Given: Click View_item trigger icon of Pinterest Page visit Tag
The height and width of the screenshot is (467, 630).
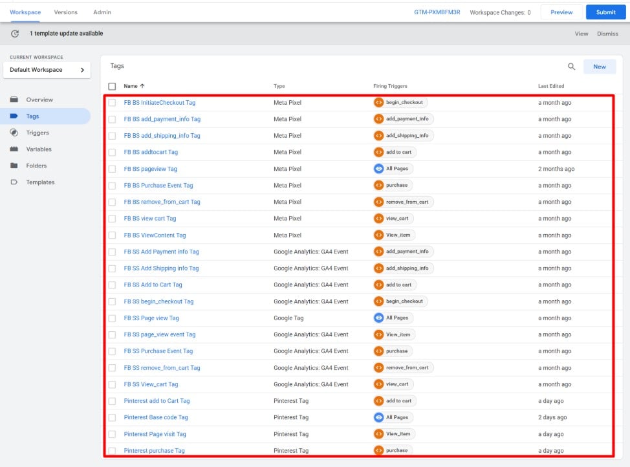Looking at the screenshot, I should [378, 434].
